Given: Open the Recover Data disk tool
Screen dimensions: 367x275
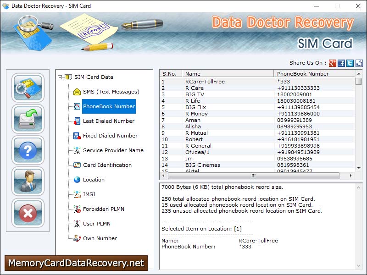Looking at the screenshot, I should click(x=28, y=119).
